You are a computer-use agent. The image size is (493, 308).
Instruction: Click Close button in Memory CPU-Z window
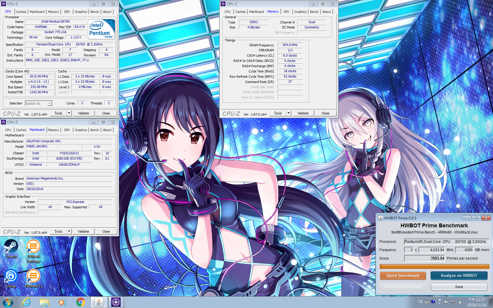tap(325, 113)
